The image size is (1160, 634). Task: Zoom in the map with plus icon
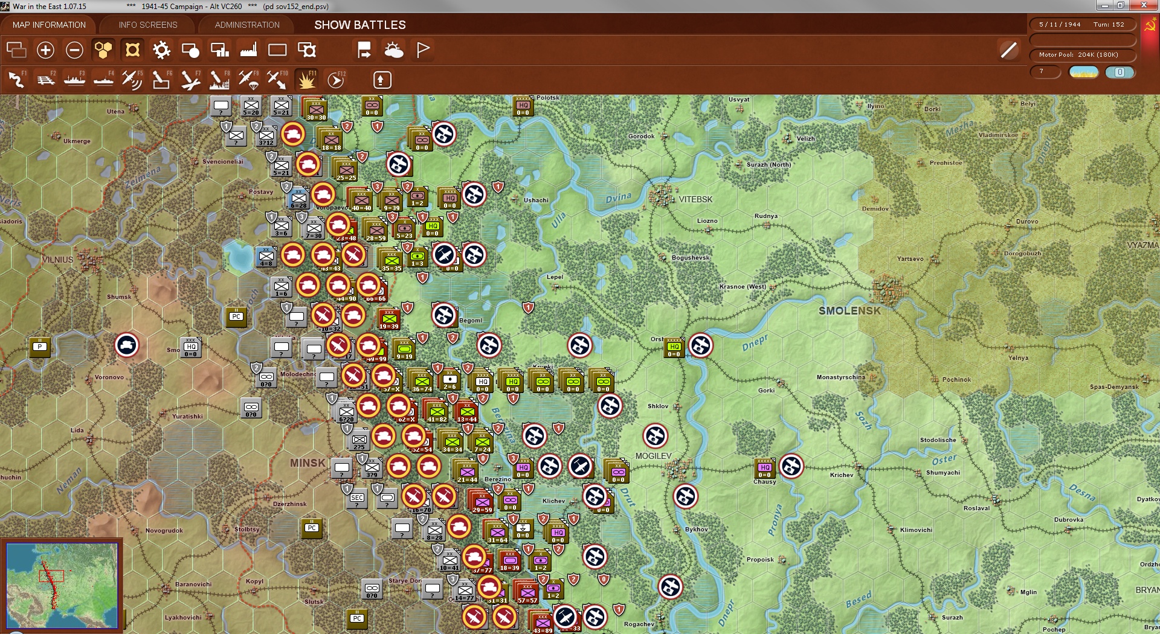point(45,50)
